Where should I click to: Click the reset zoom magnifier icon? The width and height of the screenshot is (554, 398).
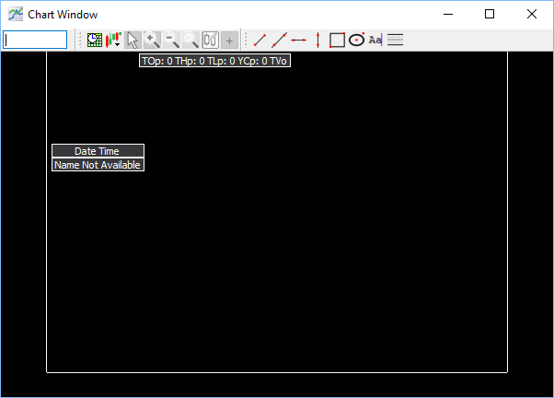pos(190,40)
